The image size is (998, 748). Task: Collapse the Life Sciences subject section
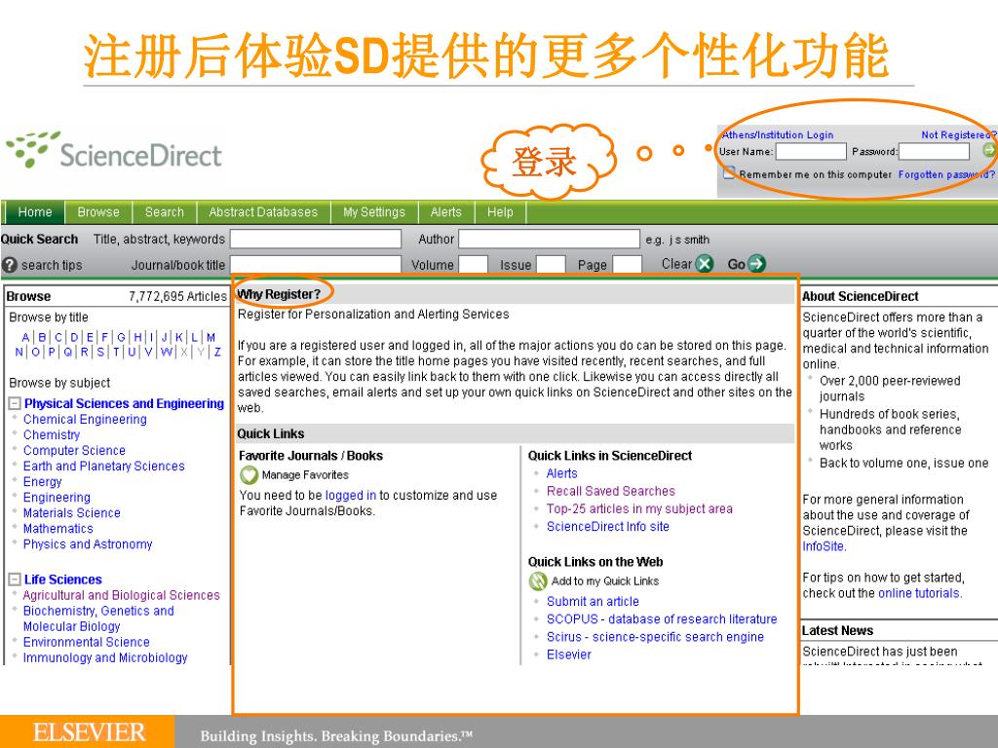click(15, 580)
